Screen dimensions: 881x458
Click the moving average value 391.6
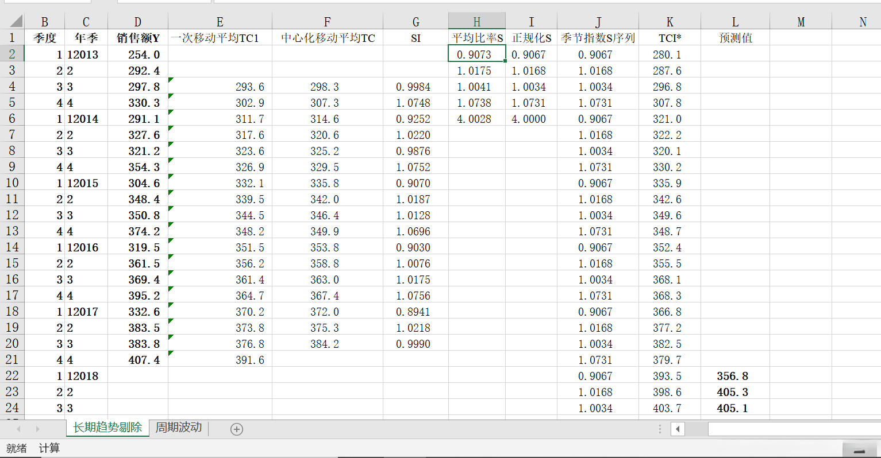(220, 359)
